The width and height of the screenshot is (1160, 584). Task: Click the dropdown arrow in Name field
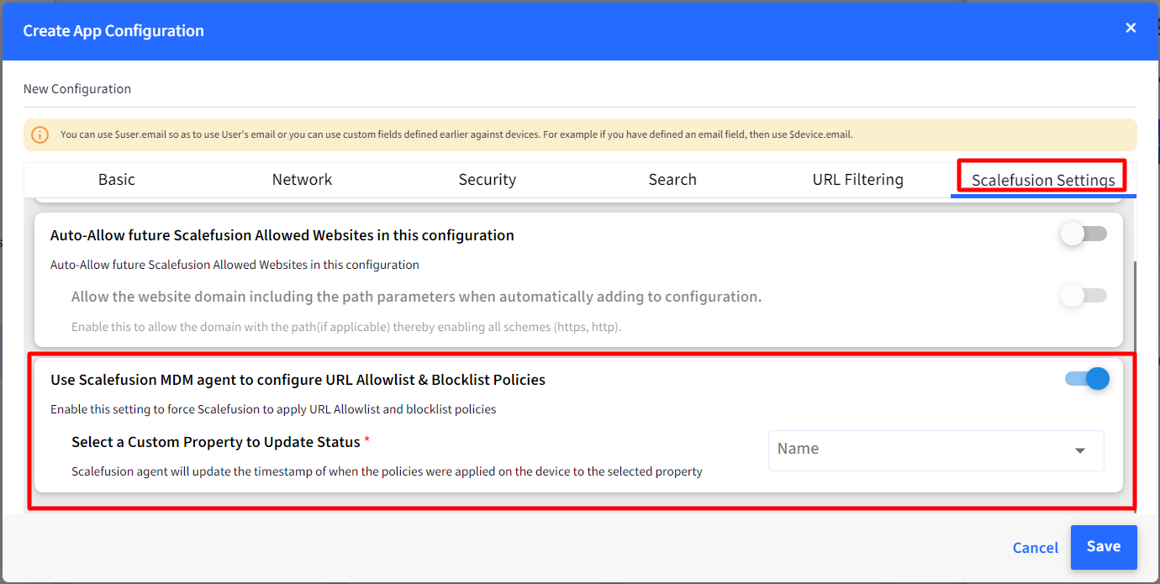pyautogui.click(x=1080, y=451)
